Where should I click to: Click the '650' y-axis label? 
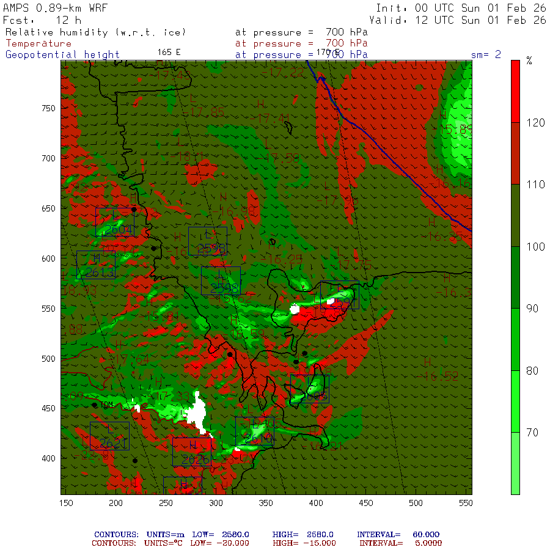point(48,209)
